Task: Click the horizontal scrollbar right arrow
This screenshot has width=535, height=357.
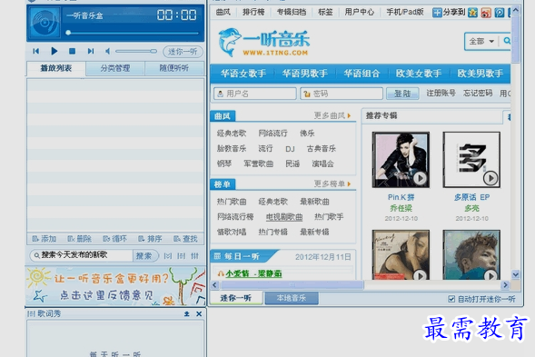Action: [x=505, y=285]
